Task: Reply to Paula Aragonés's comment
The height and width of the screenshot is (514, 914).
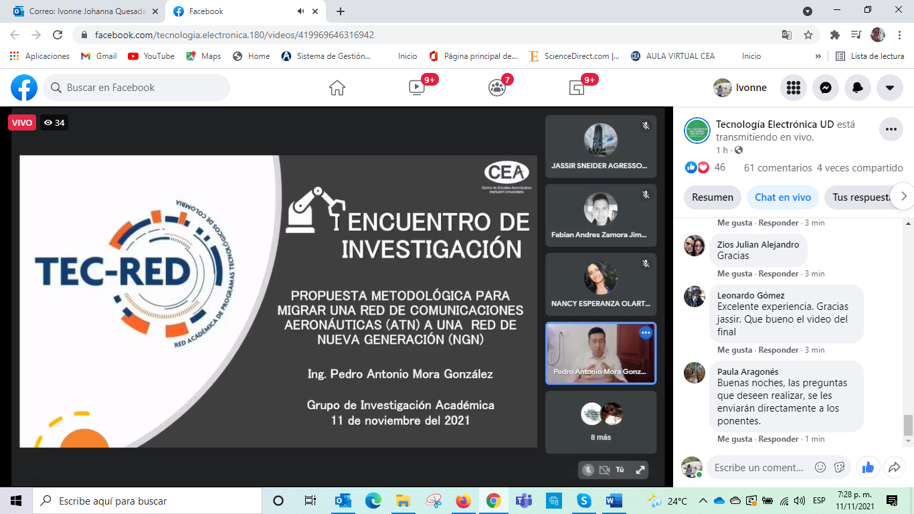Action: [779, 439]
